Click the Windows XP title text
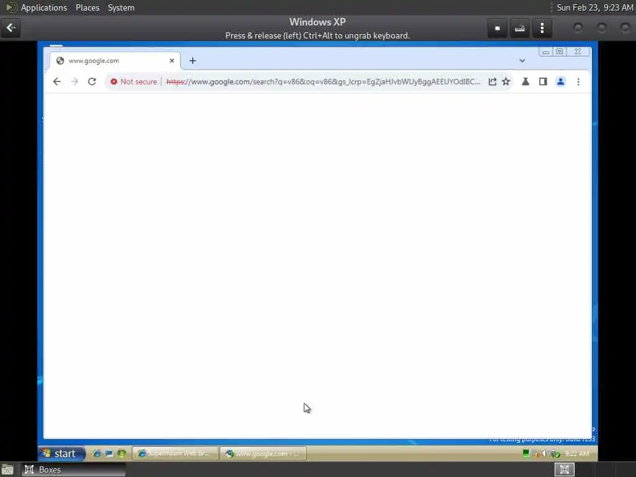The width and height of the screenshot is (636, 477). [317, 22]
